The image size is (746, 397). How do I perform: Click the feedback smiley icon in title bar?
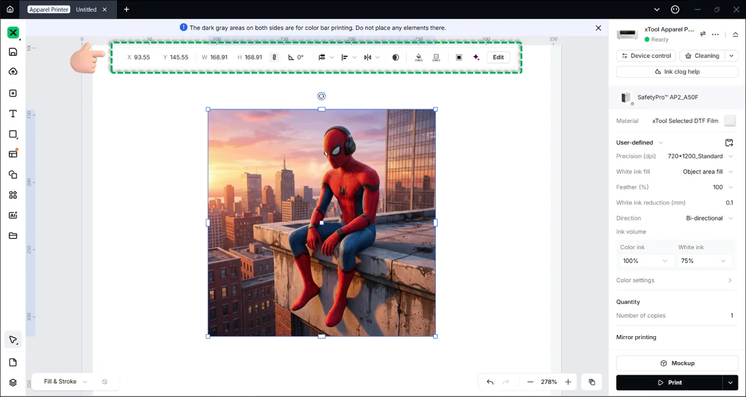click(x=676, y=9)
